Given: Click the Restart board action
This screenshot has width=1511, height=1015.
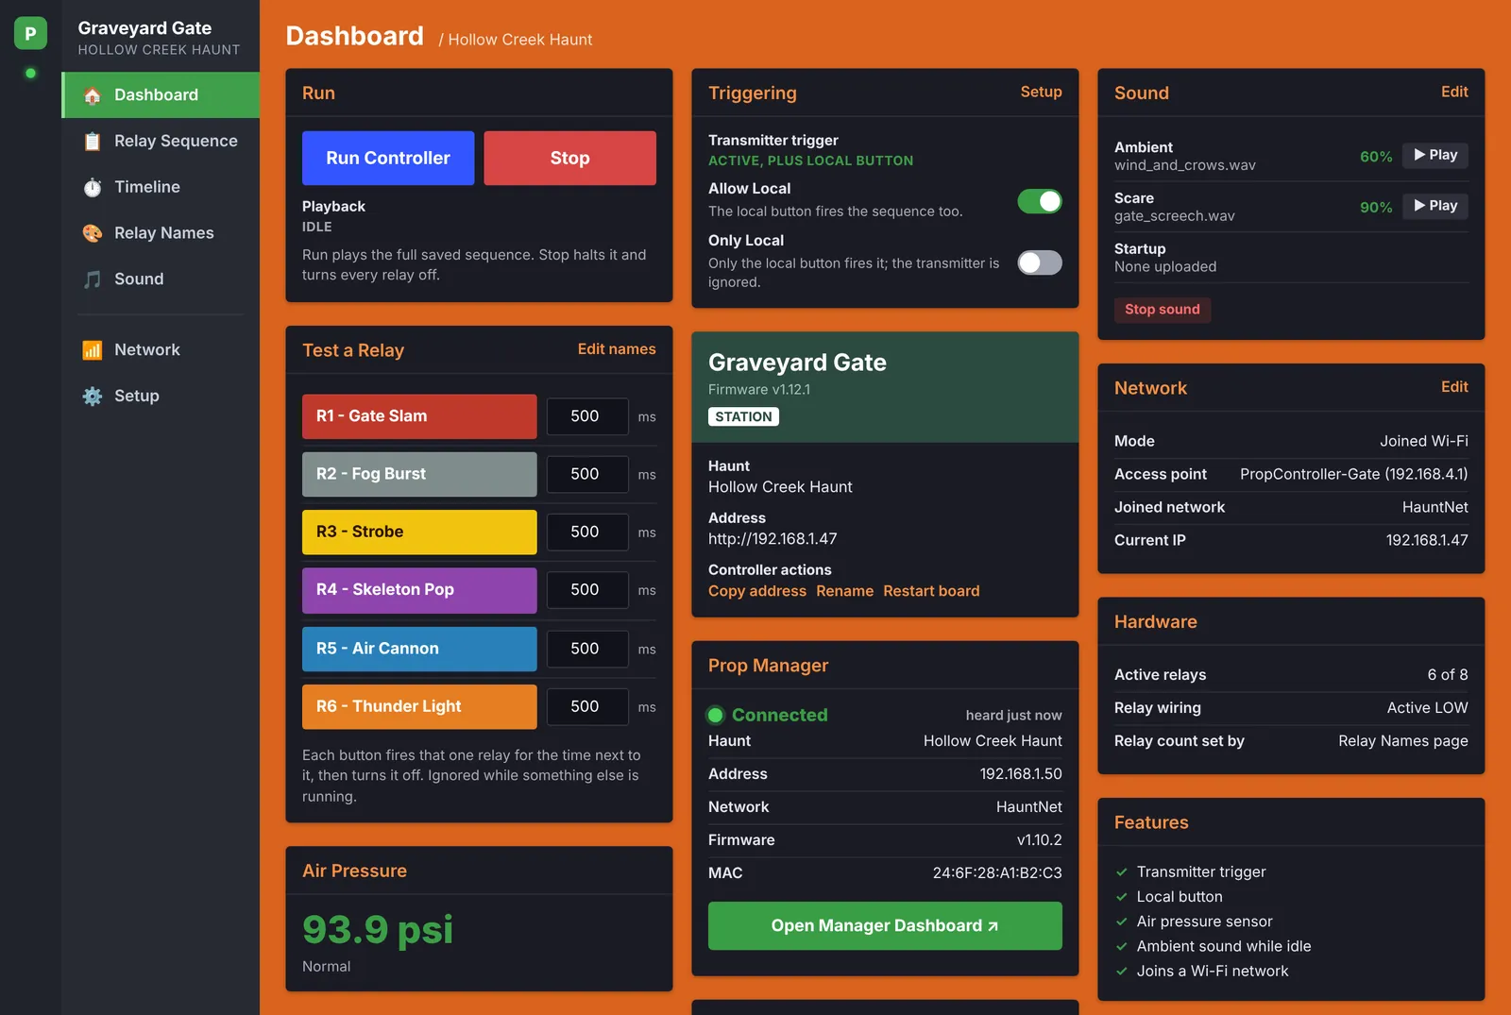Looking at the screenshot, I should coord(931,591).
